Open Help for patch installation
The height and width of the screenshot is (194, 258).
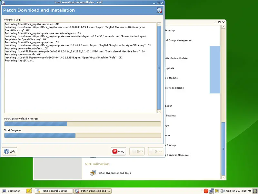click(10, 151)
